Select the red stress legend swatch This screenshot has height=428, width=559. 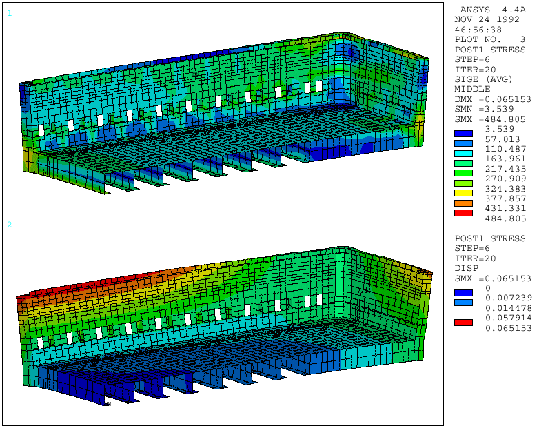pyautogui.click(x=463, y=214)
